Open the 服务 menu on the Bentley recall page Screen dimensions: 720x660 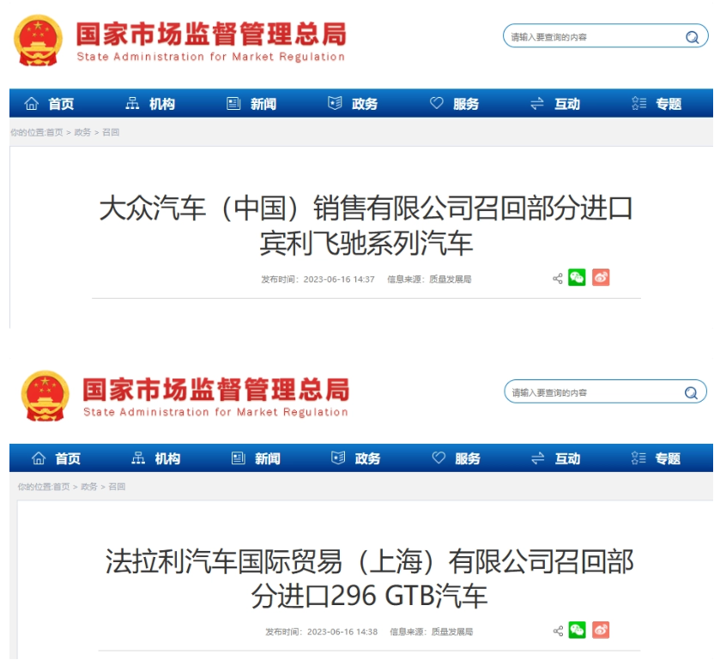click(x=466, y=104)
